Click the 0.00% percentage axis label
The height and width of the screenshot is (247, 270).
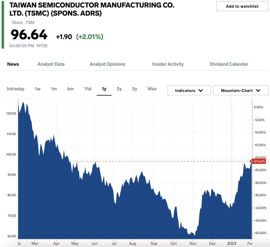click(x=259, y=107)
